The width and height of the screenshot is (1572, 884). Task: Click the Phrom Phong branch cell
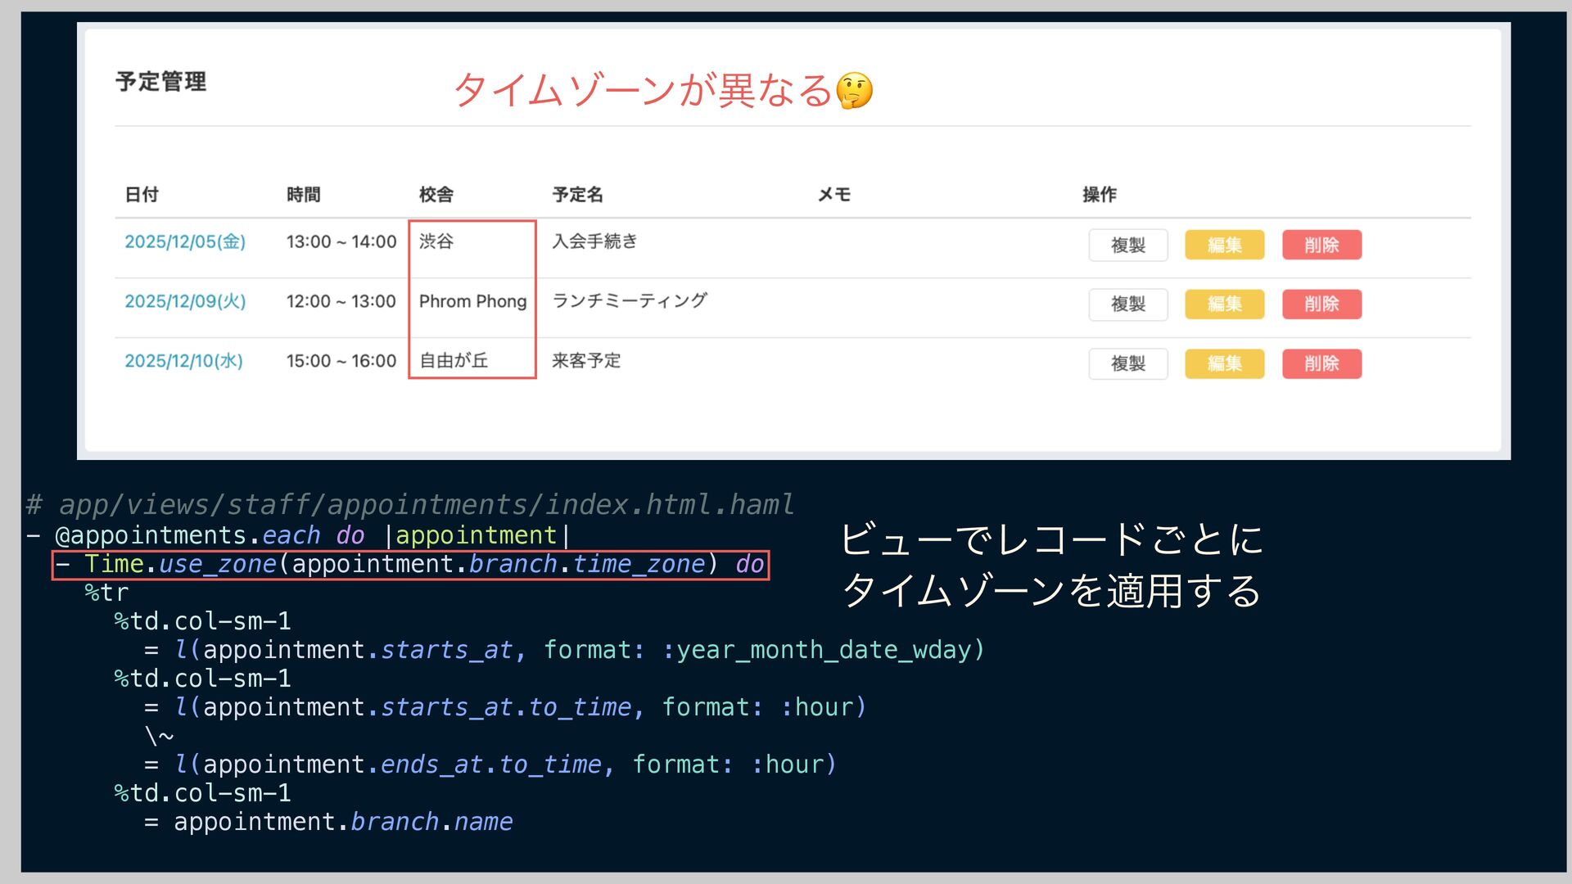click(x=472, y=301)
